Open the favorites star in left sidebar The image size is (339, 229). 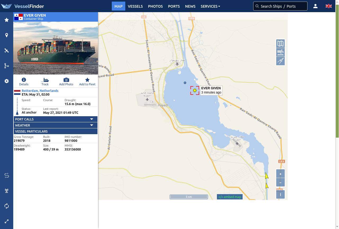[7, 20]
